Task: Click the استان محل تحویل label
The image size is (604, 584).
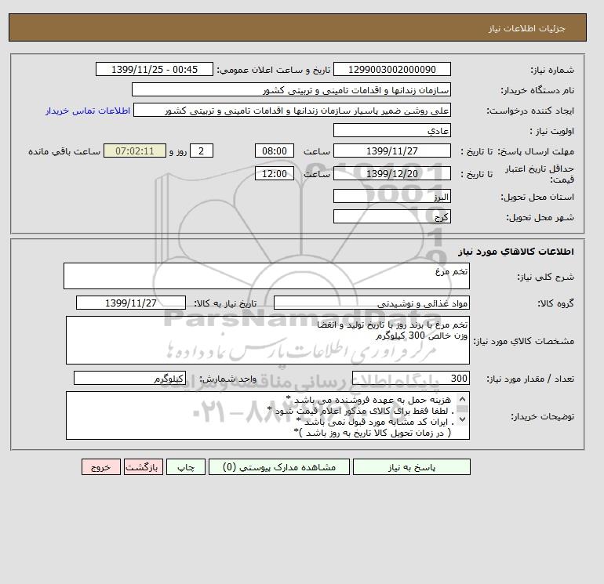Action: point(537,197)
